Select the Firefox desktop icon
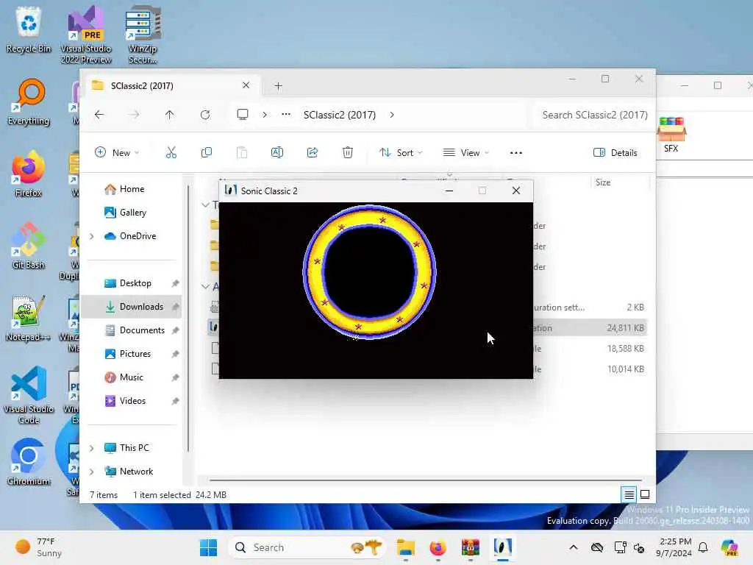The height and width of the screenshot is (565, 753). pos(29,174)
